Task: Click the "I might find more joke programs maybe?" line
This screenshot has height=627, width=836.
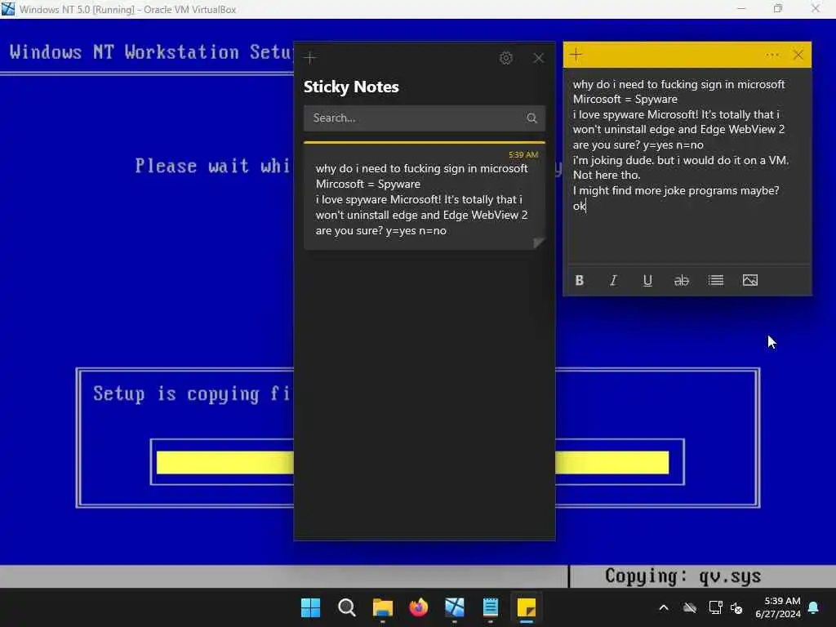Action: (676, 190)
